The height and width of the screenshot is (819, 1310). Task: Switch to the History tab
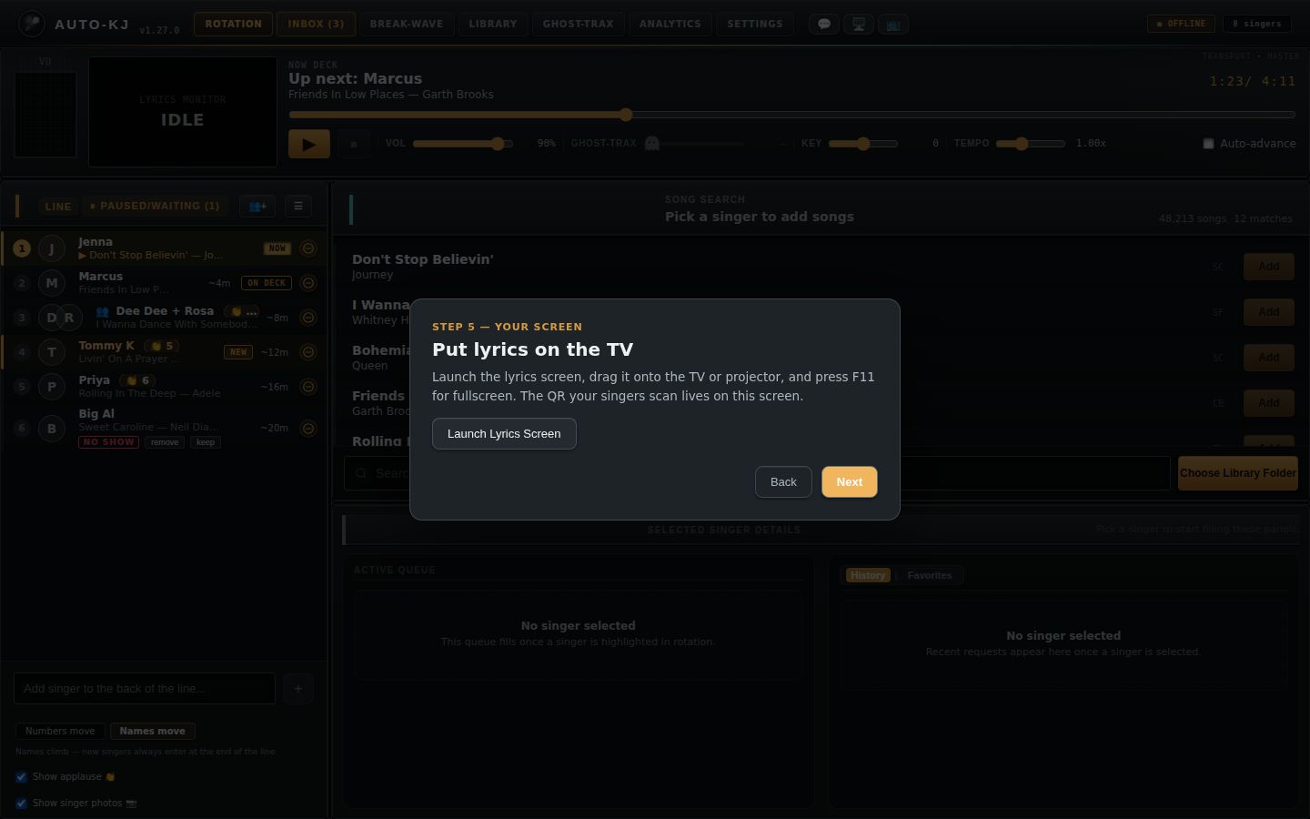coord(868,576)
